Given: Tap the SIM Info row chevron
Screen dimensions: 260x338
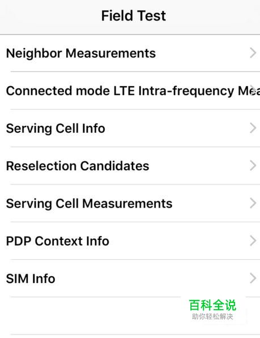Looking at the screenshot, I should (253, 278).
